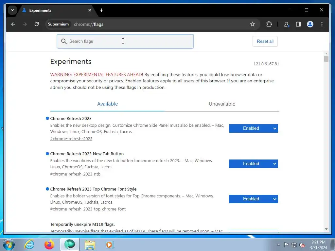Open the three-dot browser menu
The width and height of the screenshot is (335, 251).
click(x=322, y=24)
